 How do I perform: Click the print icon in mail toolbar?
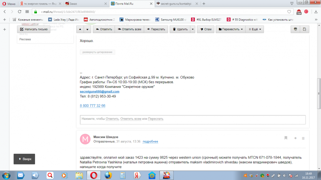pyautogui.click(x=295, y=29)
